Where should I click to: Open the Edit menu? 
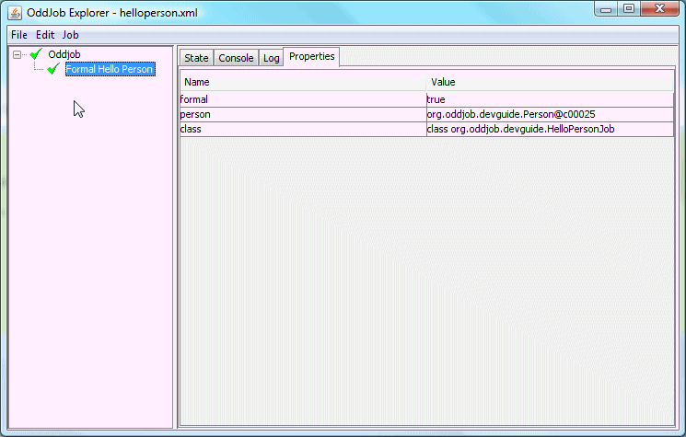45,34
